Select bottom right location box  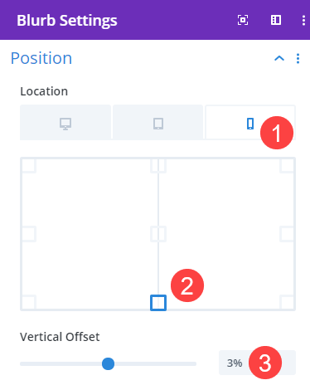(x=288, y=303)
